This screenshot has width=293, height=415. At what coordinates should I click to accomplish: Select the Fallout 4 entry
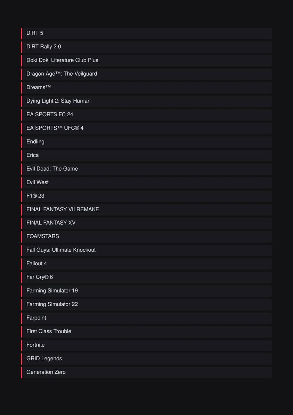(146, 264)
